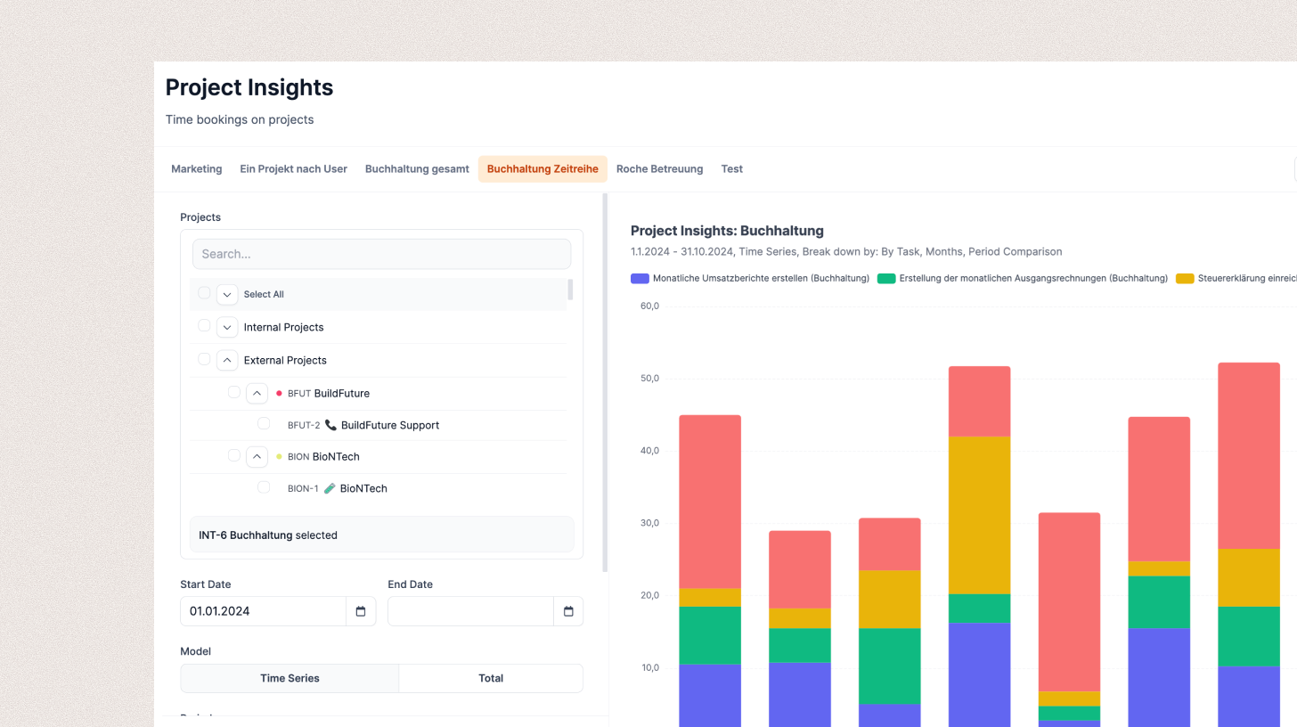Select the Total model button

[491, 678]
